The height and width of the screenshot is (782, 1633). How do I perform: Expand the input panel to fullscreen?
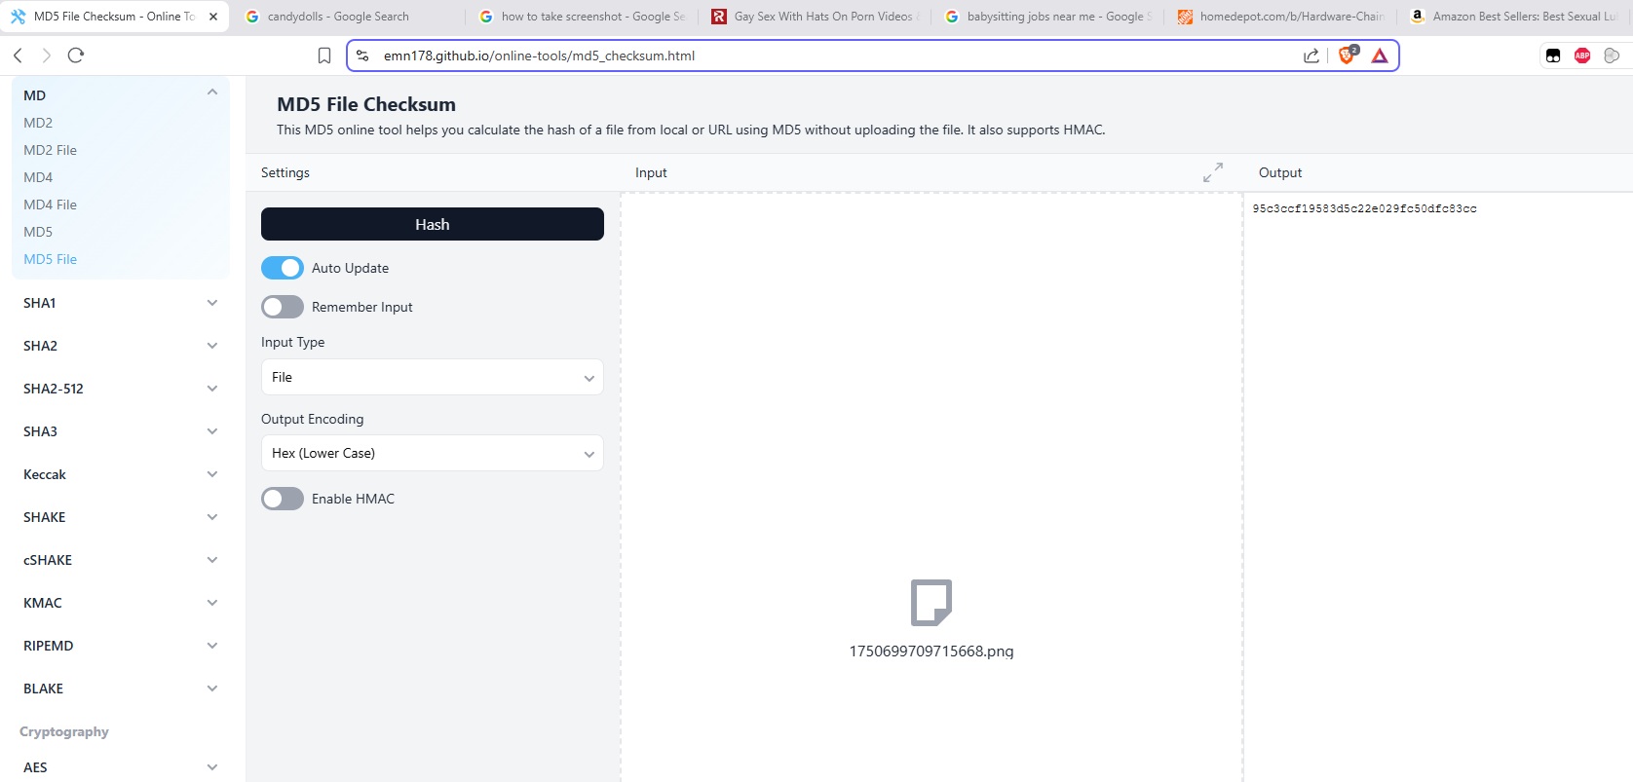[1213, 172]
